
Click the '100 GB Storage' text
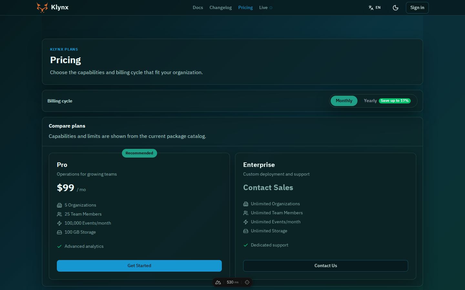(80, 232)
